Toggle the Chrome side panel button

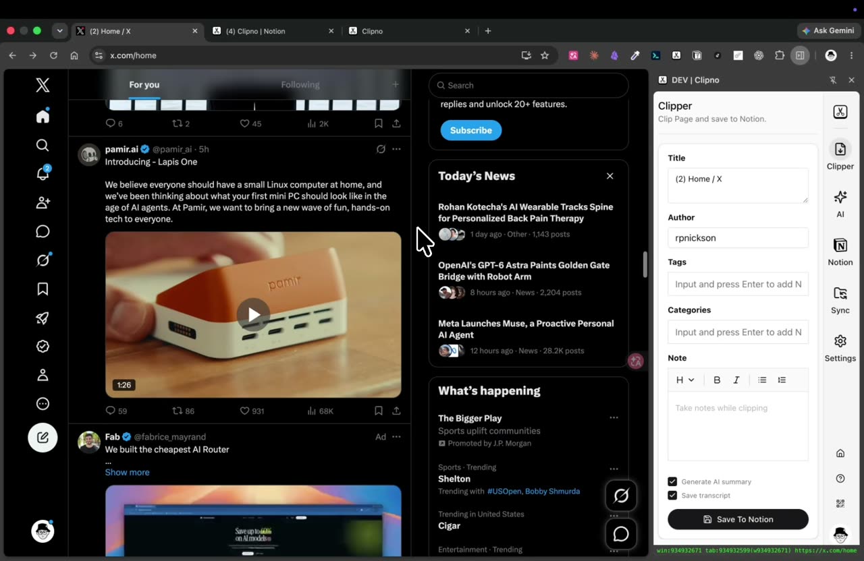pos(800,55)
